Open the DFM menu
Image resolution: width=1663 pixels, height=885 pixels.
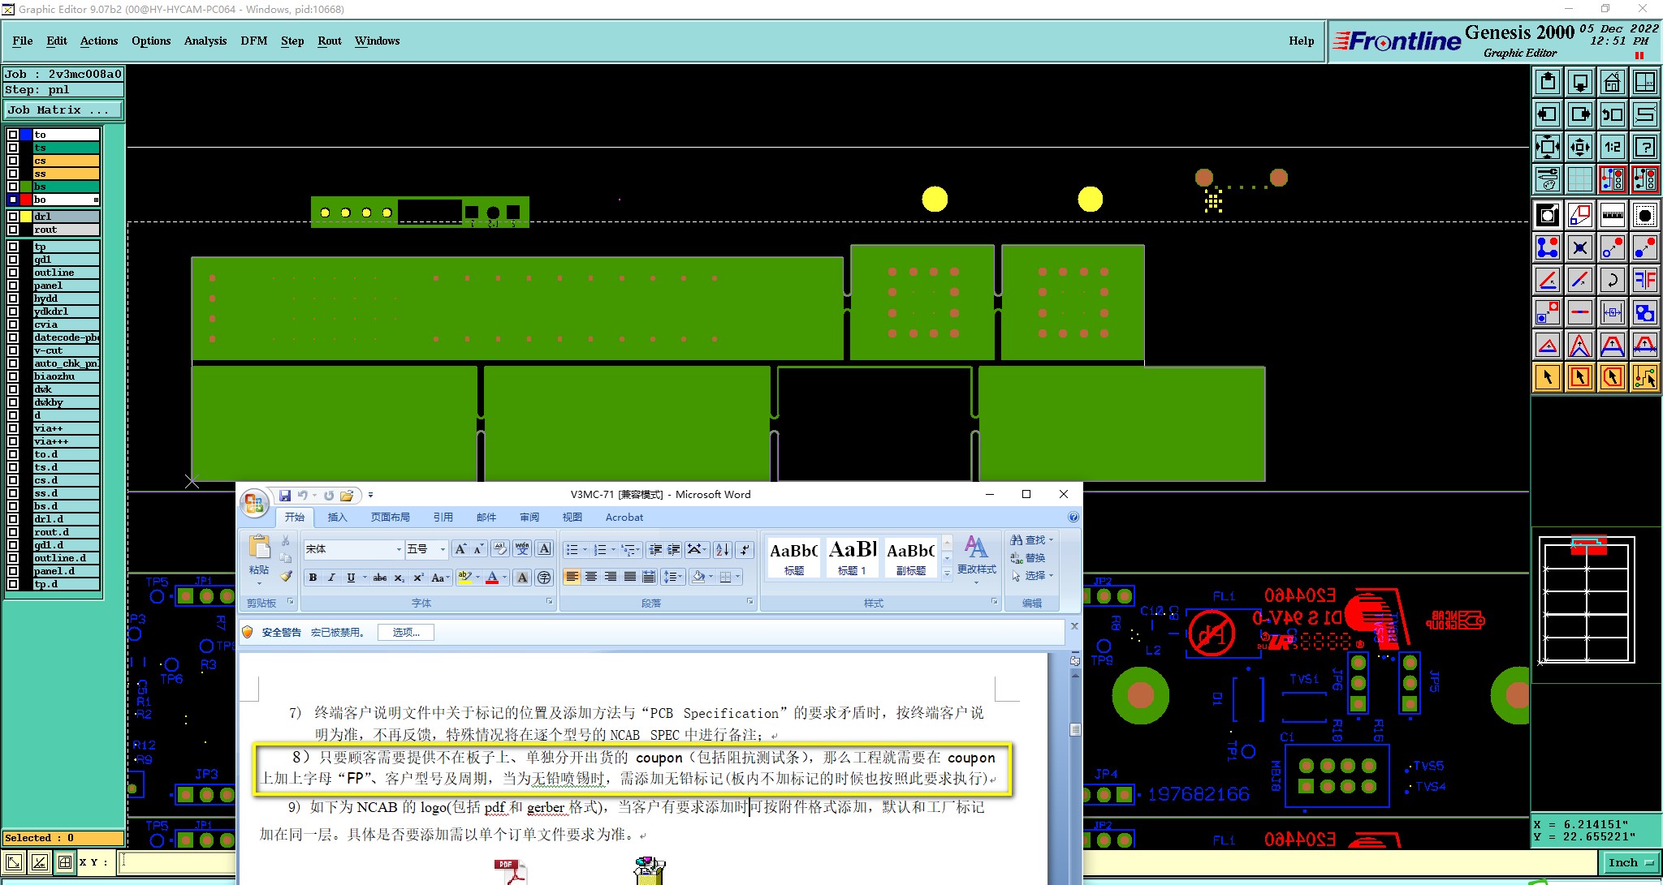(x=253, y=41)
